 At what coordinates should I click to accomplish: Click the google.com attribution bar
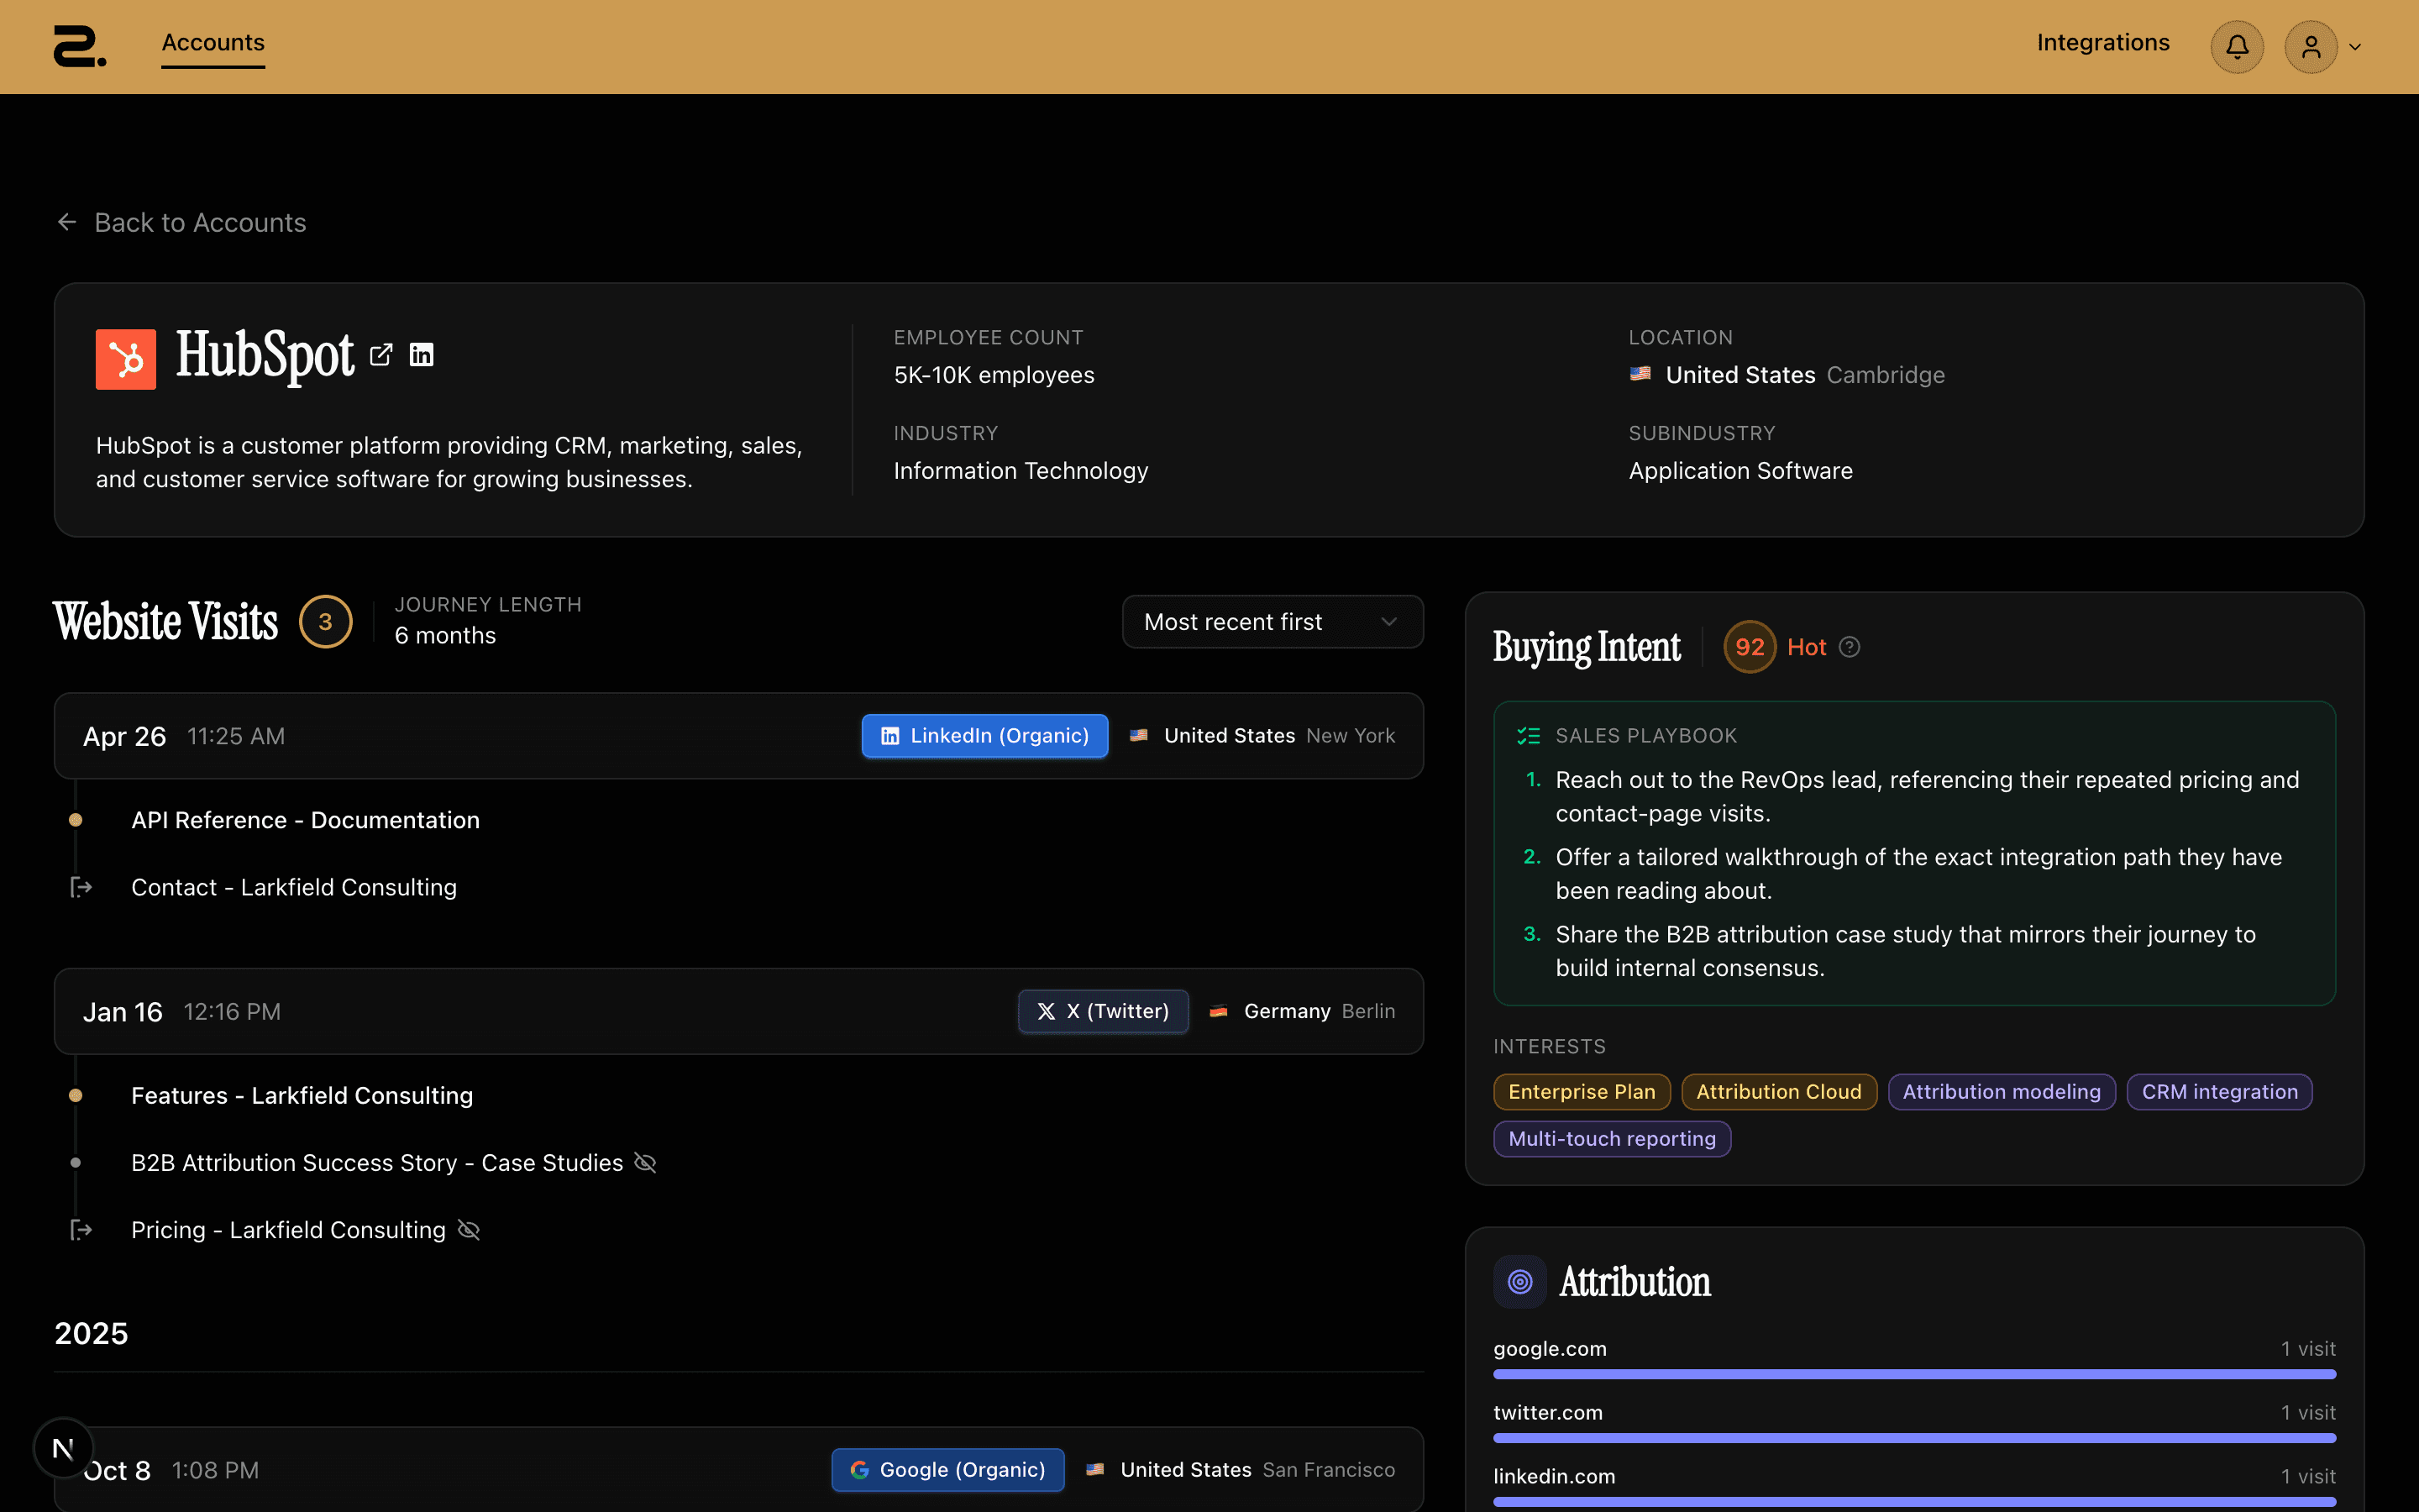point(1914,1374)
